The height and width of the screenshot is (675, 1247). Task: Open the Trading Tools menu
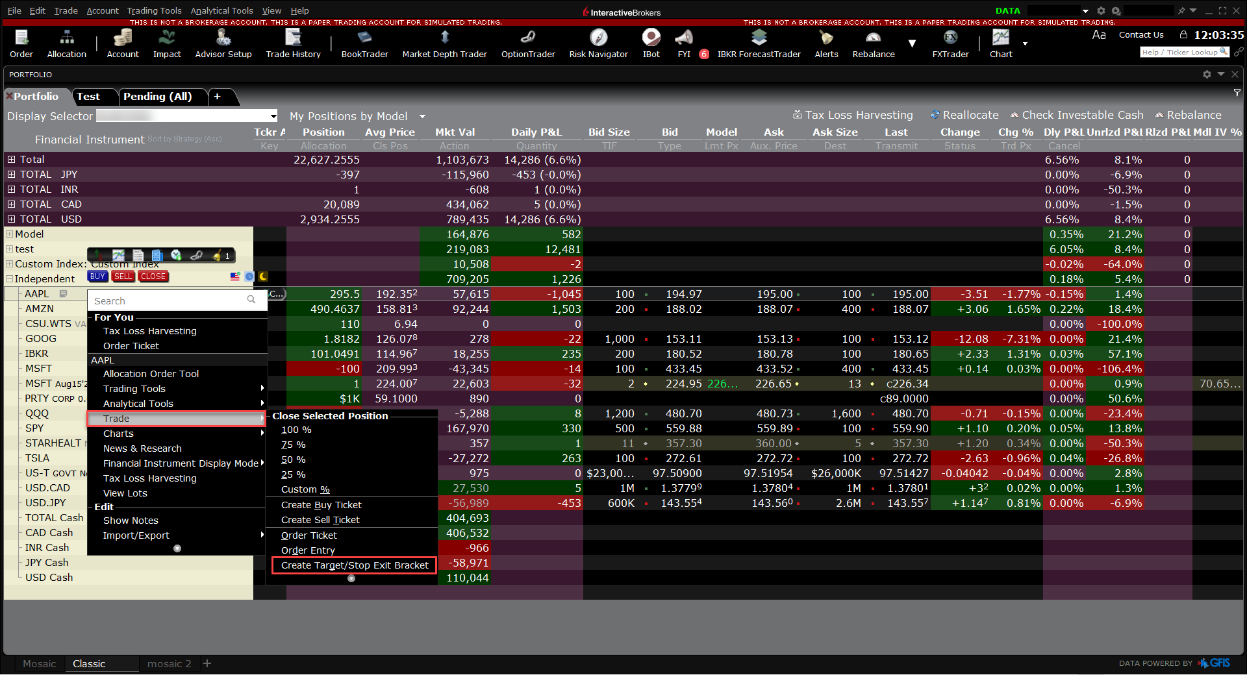coord(154,10)
